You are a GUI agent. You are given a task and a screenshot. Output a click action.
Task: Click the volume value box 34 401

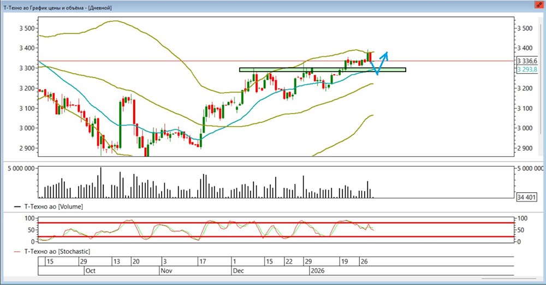click(526, 198)
